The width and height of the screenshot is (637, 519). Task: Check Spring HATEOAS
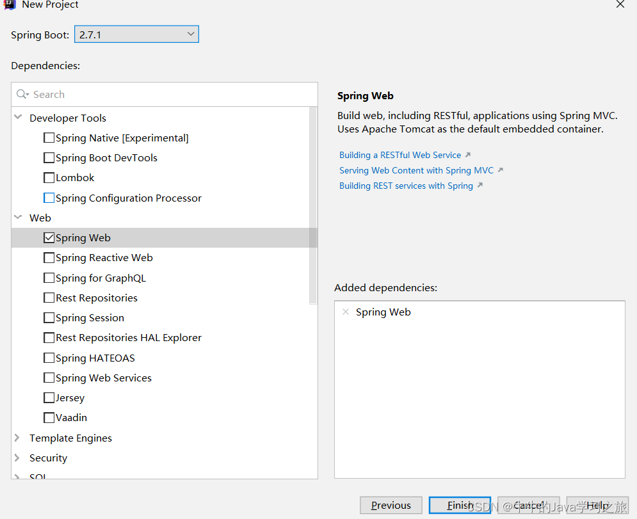point(49,358)
